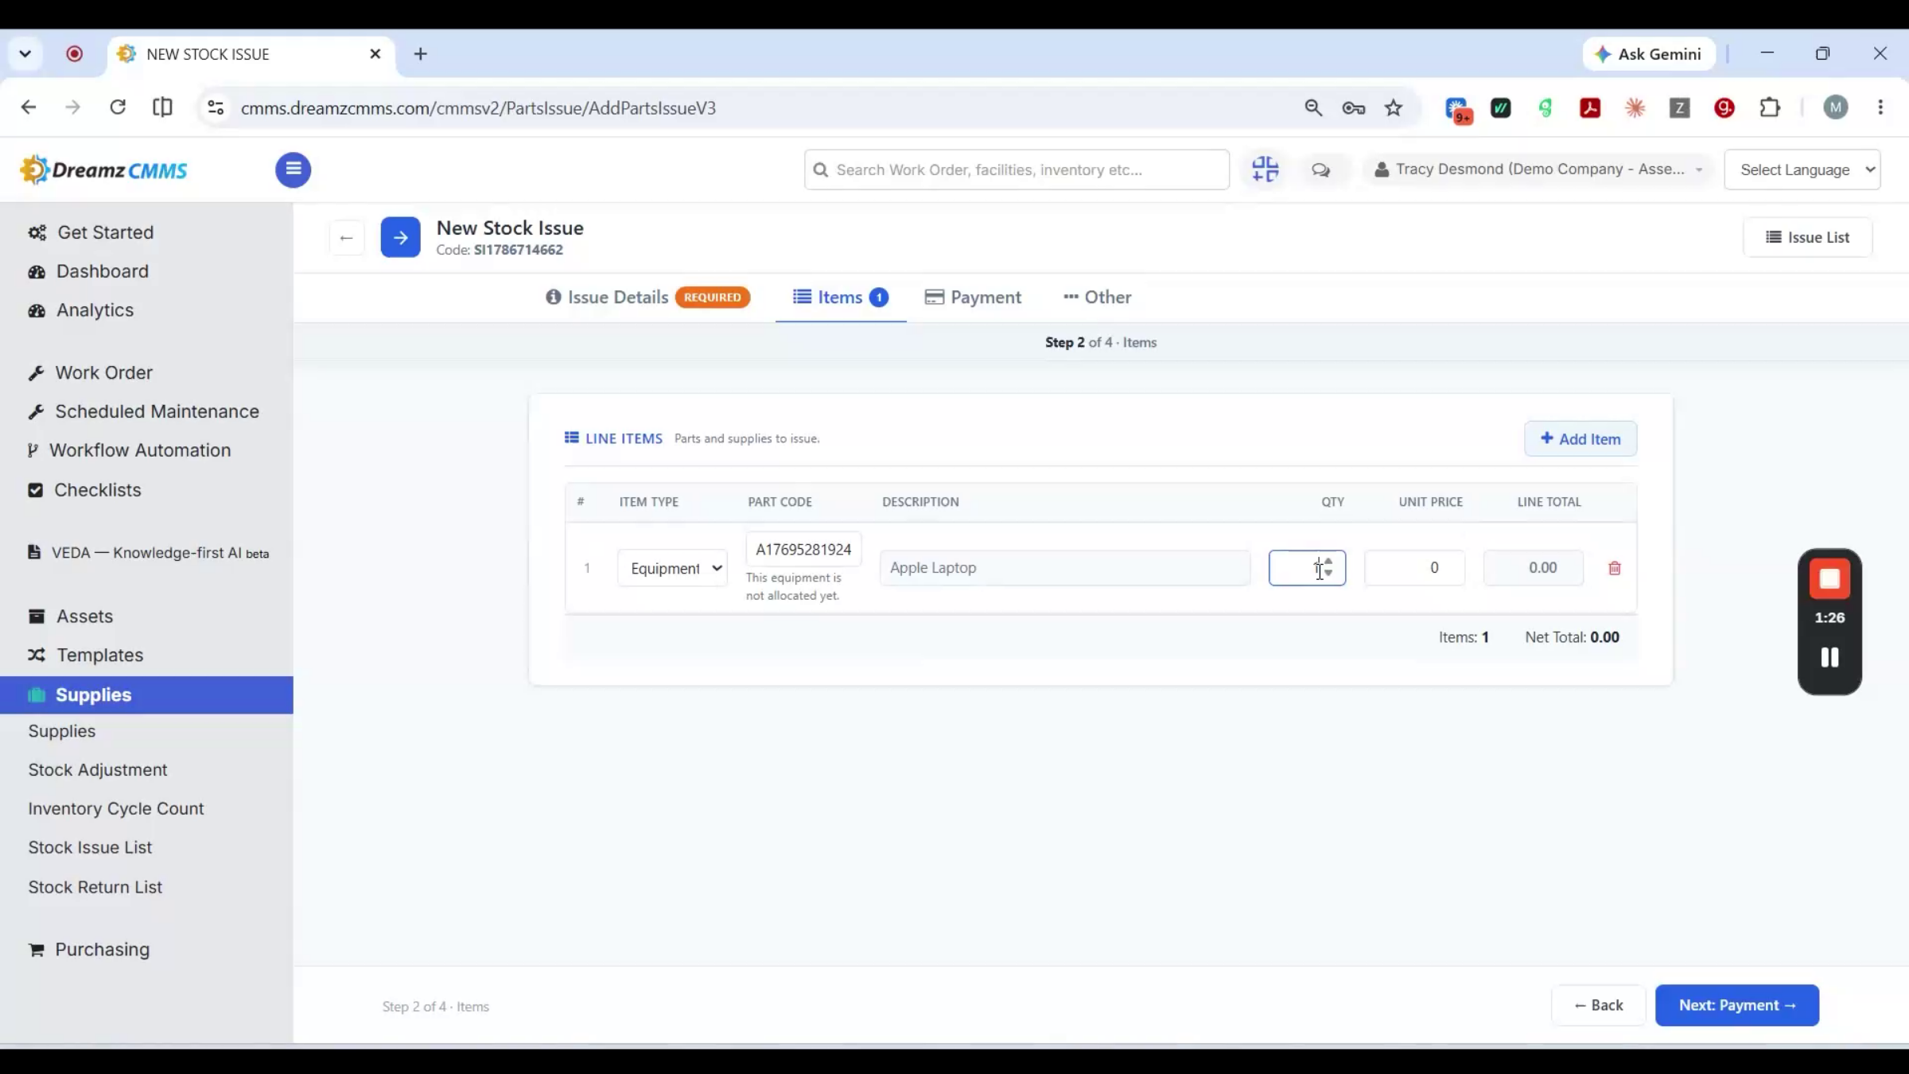Open VEDA Knowledge-first AI beta

tap(148, 553)
